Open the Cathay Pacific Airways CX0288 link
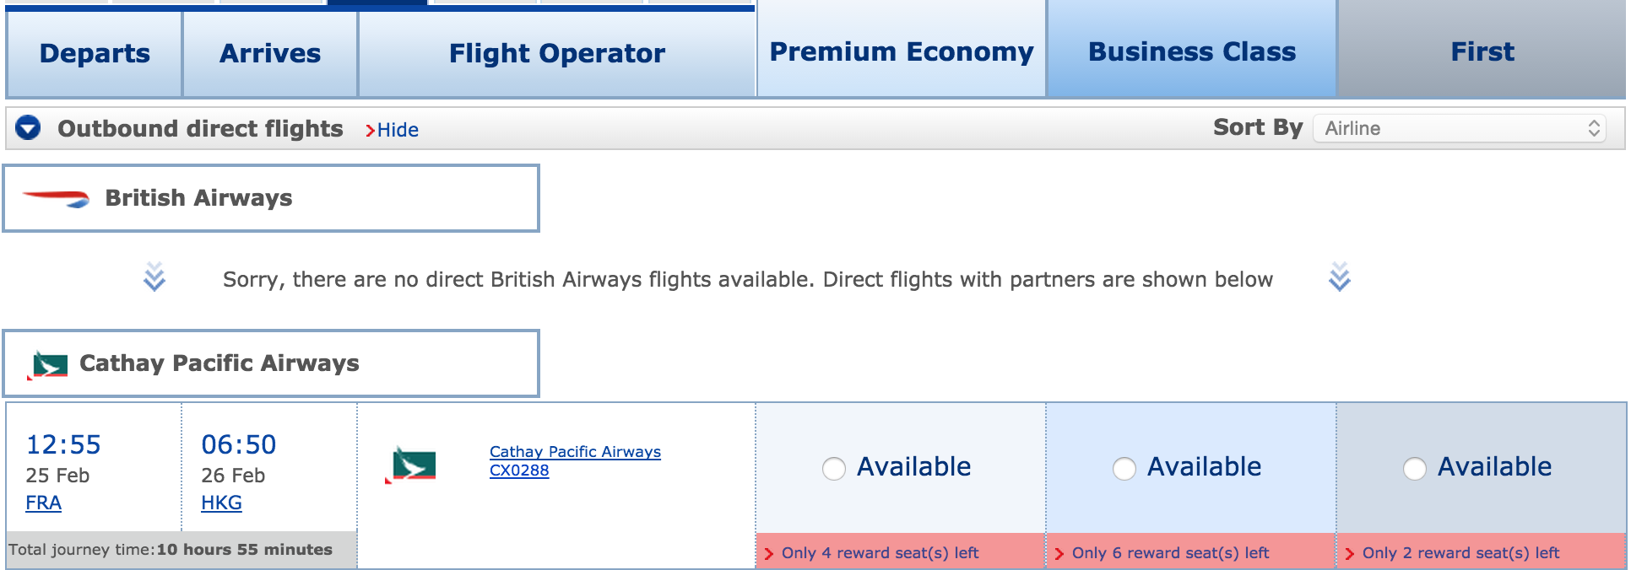 pyautogui.click(x=574, y=460)
